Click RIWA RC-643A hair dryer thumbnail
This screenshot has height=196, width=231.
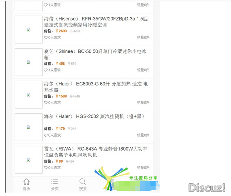point(29,160)
